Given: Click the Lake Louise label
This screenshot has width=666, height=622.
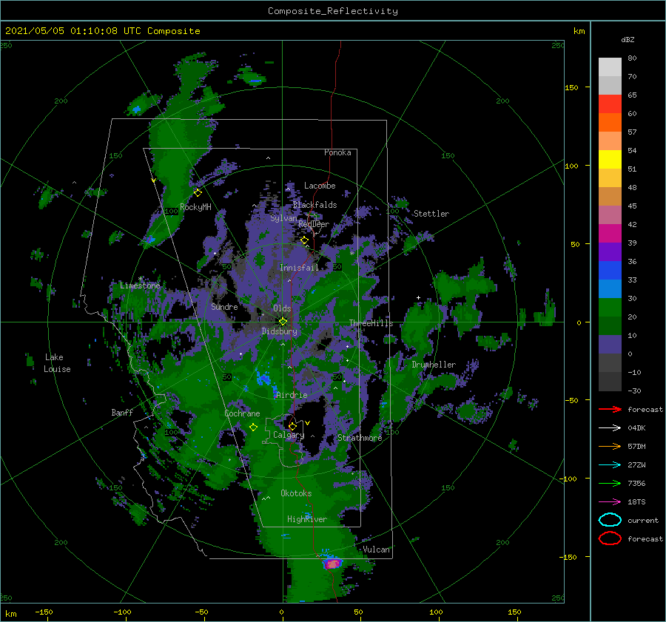Looking at the screenshot, I should point(56,363).
